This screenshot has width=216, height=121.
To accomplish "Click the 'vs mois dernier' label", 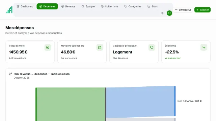I will coord(173,58).
